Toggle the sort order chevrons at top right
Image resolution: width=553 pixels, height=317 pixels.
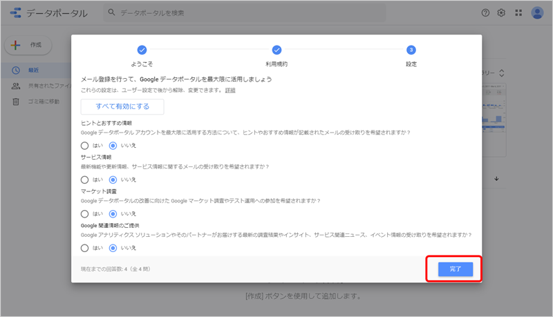coord(502,73)
